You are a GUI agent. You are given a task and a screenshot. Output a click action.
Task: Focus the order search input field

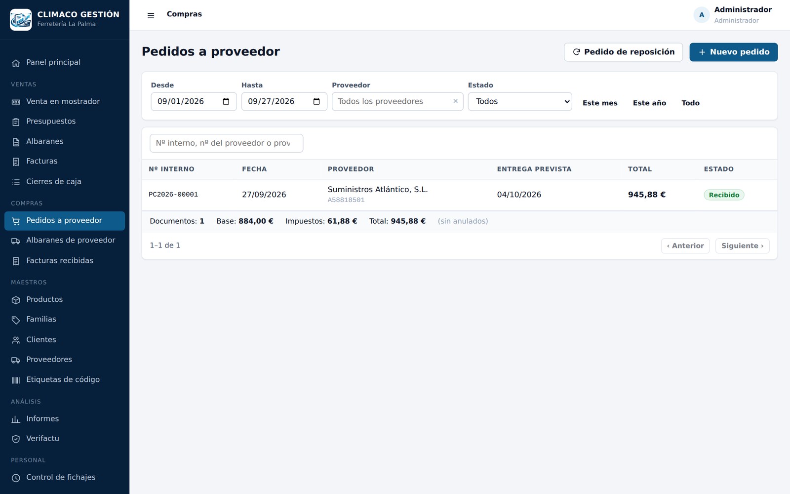click(x=226, y=143)
